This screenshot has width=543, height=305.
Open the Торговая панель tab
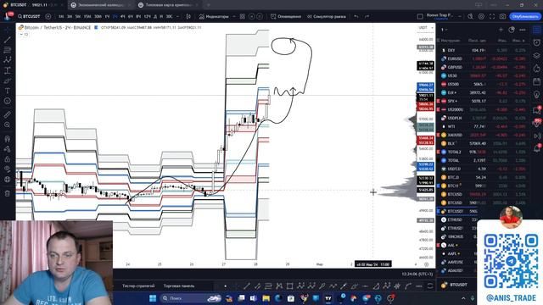pyautogui.click(x=179, y=286)
